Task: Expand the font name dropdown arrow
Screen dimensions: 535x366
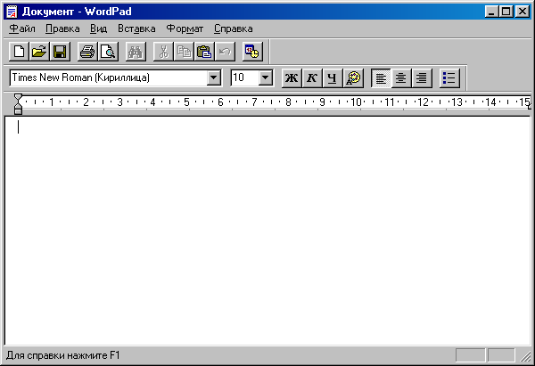Action: coord(214,77)
